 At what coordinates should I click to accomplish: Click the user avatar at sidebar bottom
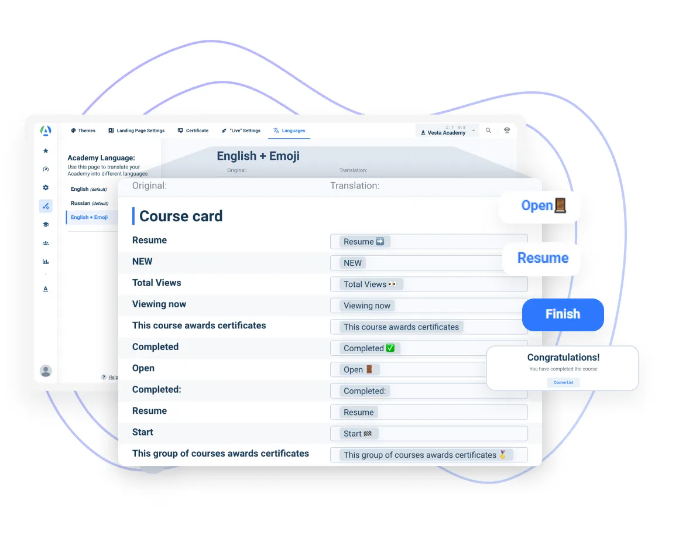[46, 371]
